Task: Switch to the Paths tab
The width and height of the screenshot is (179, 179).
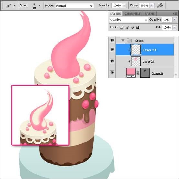Action: coord(150,14)
